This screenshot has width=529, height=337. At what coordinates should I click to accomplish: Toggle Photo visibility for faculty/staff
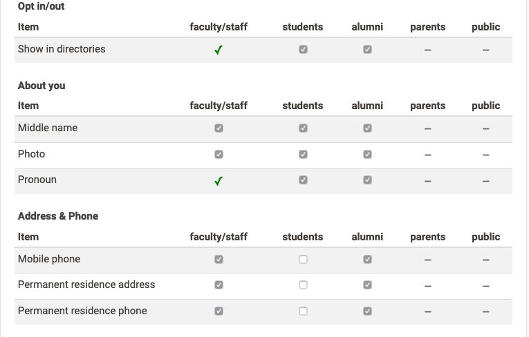tap(219, 155)
